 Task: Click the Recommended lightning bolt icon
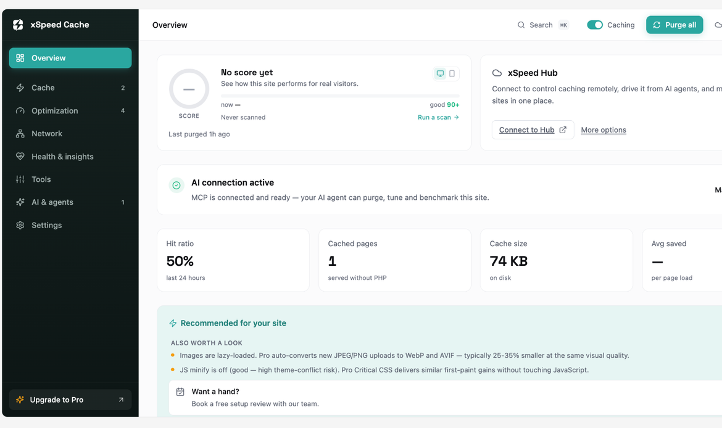173,323
